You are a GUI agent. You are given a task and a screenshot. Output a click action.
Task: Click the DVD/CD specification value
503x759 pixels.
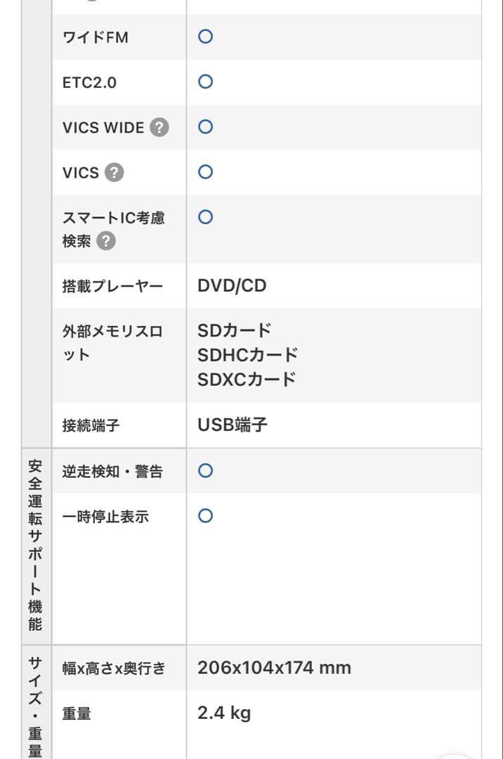231,286
